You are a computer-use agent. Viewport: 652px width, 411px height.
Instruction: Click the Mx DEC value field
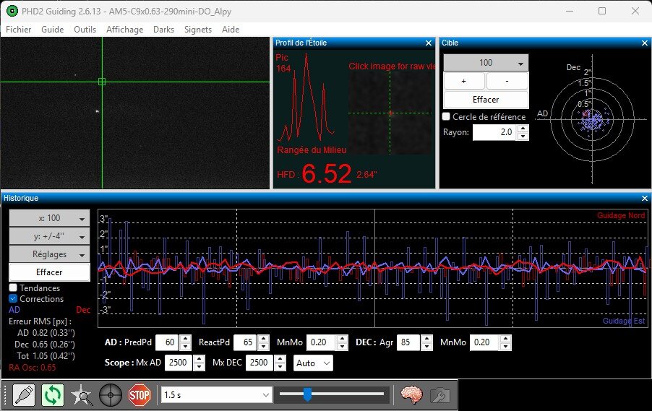(260, 363)
